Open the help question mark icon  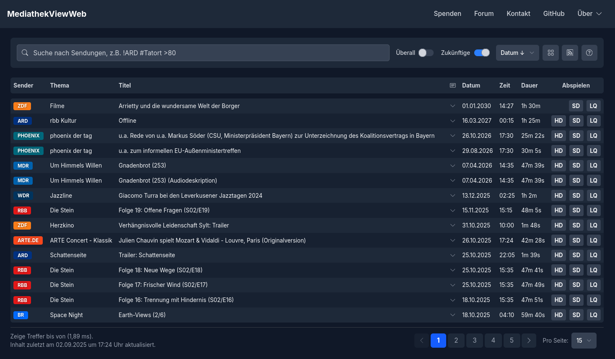pos(589,53)
